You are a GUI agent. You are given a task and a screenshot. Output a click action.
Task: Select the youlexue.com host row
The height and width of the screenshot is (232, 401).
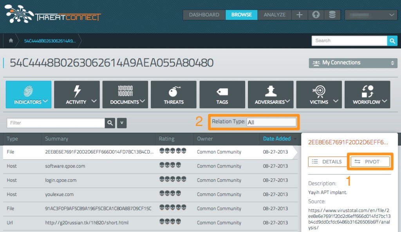tap(150, 194)
